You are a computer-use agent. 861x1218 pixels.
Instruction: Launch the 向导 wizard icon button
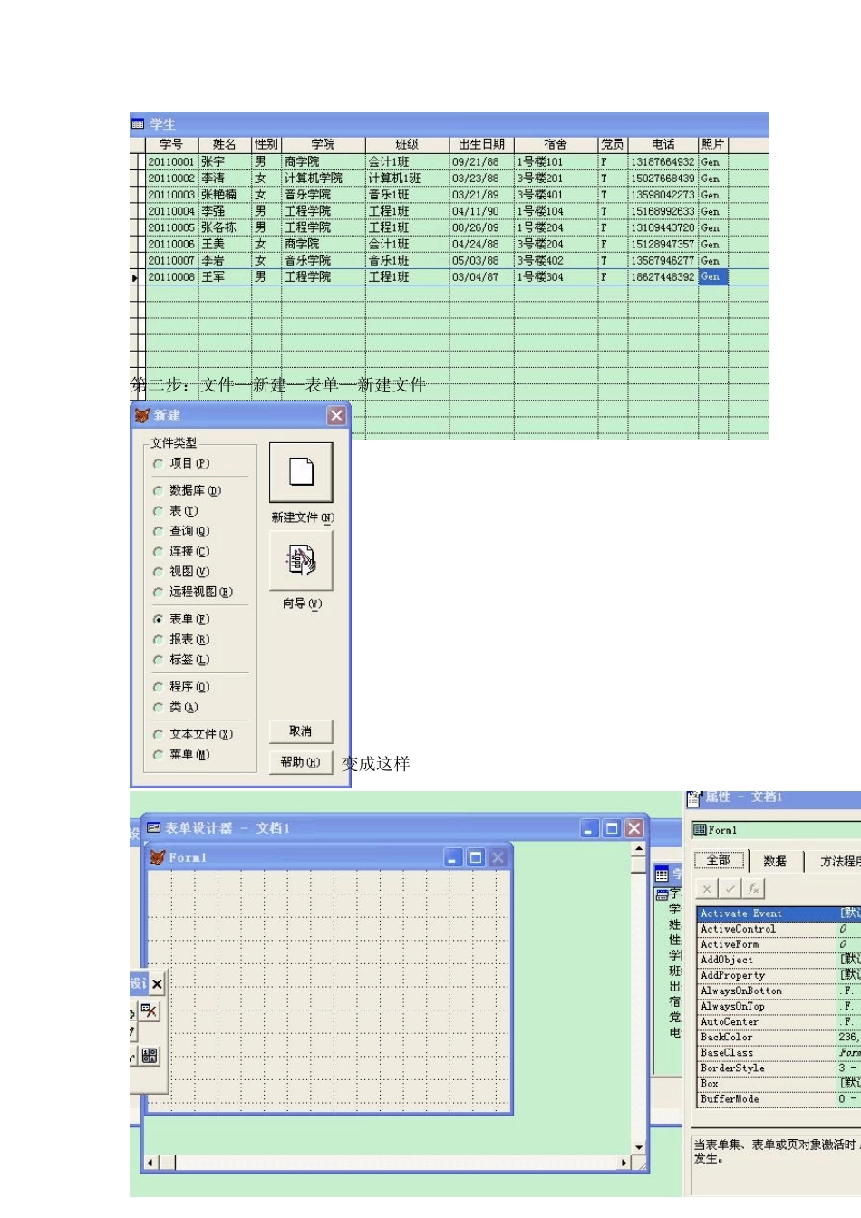click(x=301, y=560)
